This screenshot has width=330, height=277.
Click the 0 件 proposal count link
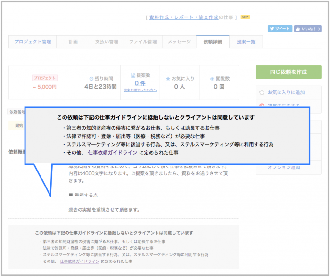(x=140, y=83)
